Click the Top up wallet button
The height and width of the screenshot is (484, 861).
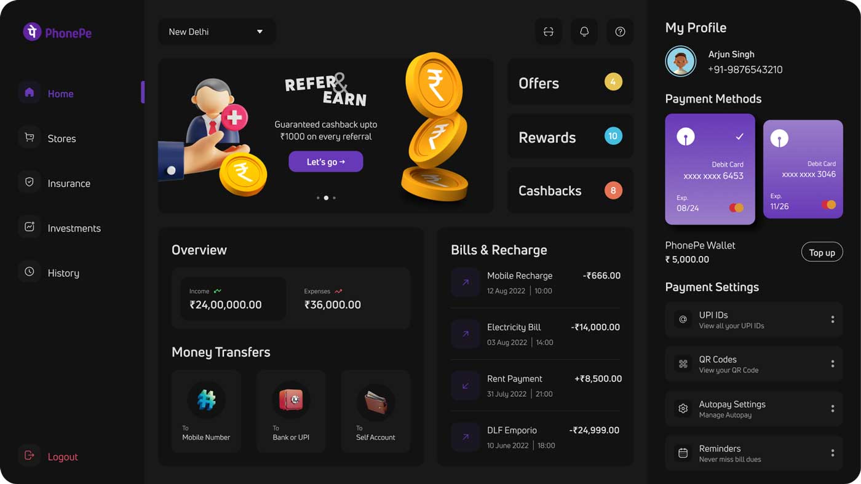822,252
